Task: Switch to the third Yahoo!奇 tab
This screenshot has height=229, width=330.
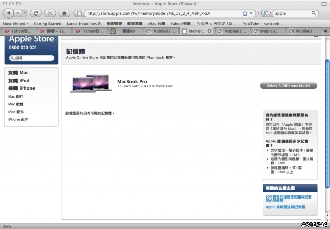Action: (89, 31)
